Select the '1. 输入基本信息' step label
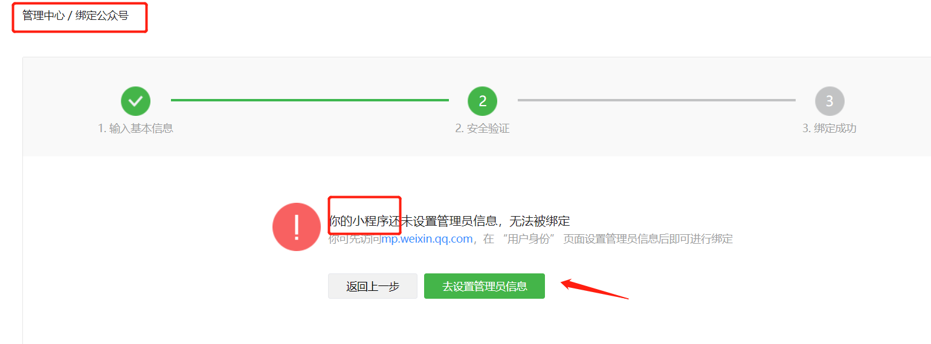931x344 pixels. [x=135, y=129]
